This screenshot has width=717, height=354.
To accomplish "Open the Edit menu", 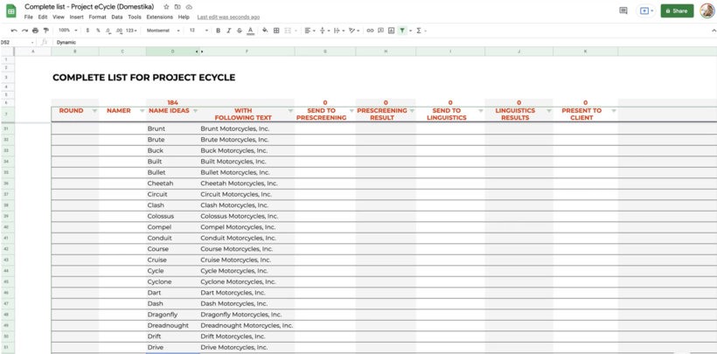I will coord(43,17).
